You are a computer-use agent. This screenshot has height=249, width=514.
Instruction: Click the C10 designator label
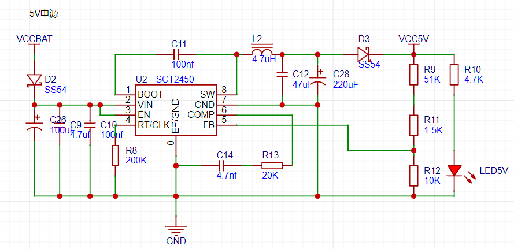[x=109, y=125]
